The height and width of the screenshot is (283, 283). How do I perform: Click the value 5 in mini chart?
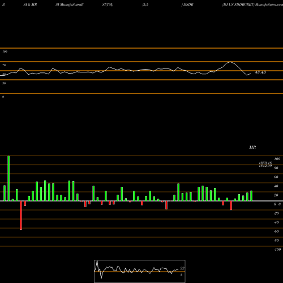[x=181, y=275]
